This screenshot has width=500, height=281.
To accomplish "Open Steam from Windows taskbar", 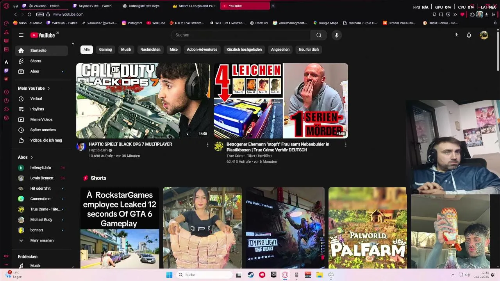I will (251, 275).
